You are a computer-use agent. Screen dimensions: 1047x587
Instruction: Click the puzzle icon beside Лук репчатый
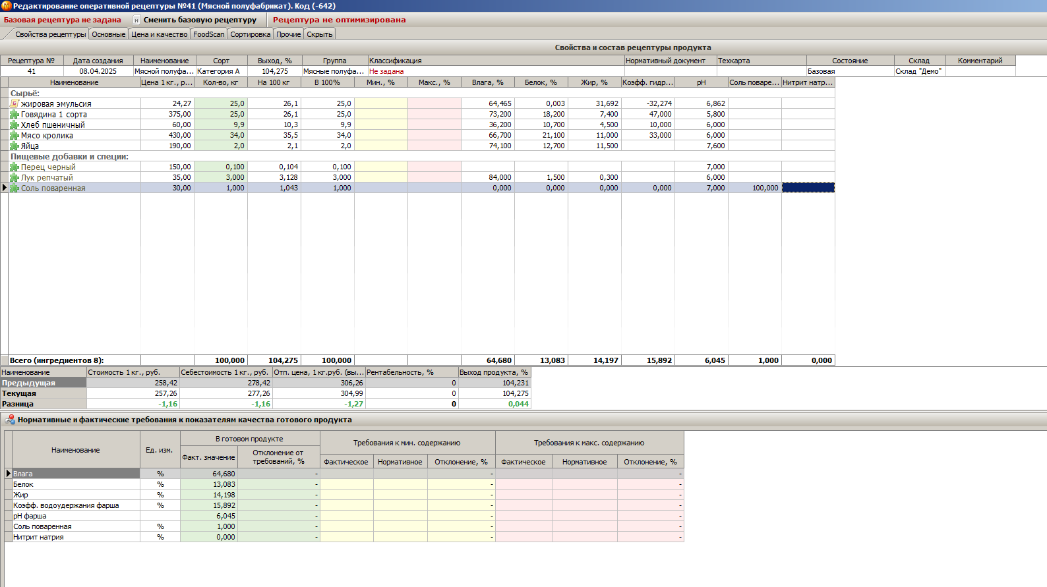pos(15,177)
